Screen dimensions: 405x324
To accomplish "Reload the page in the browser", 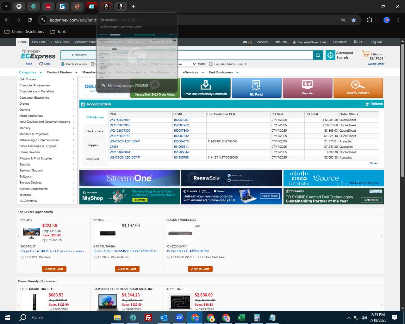I will pos(30,20).
